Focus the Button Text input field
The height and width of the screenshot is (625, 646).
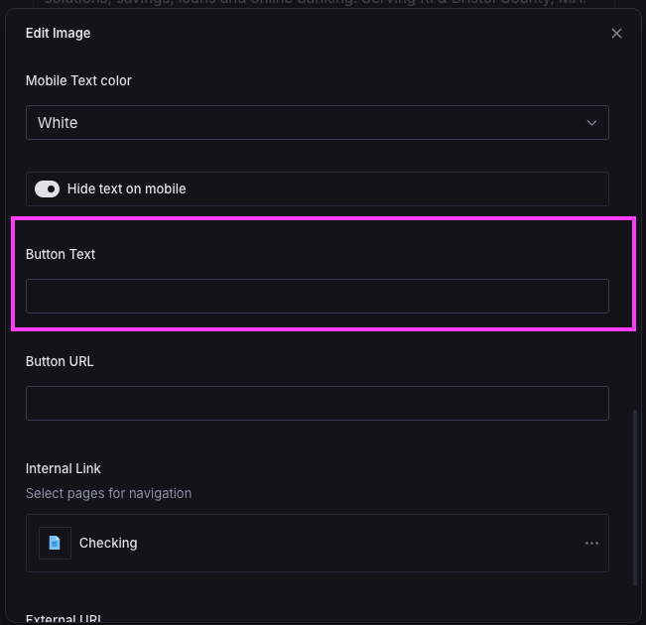(317, 296)
